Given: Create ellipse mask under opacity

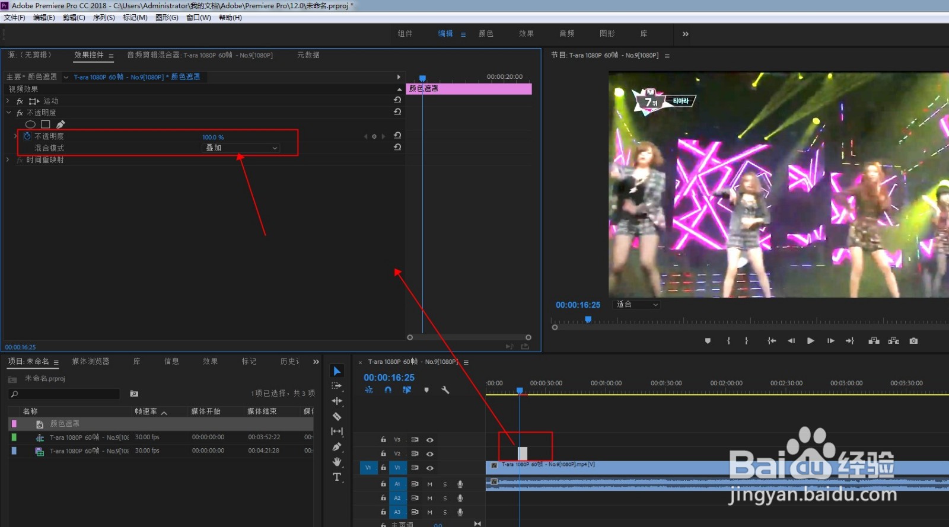Looking at the screenshot, I should click(30, 124).
